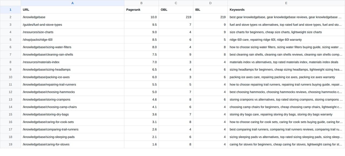The width and height of the screenshot is (345, 156).
Task: Click keywords cell 'best comparing trail runners'
Action: click(286, 130)
